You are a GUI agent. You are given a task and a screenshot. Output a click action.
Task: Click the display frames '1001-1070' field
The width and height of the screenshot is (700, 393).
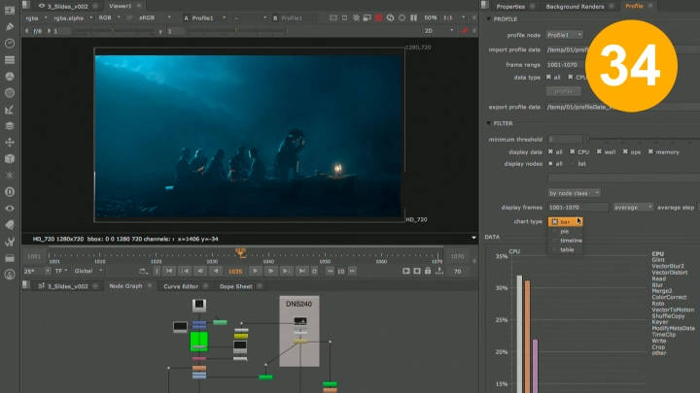577,208
